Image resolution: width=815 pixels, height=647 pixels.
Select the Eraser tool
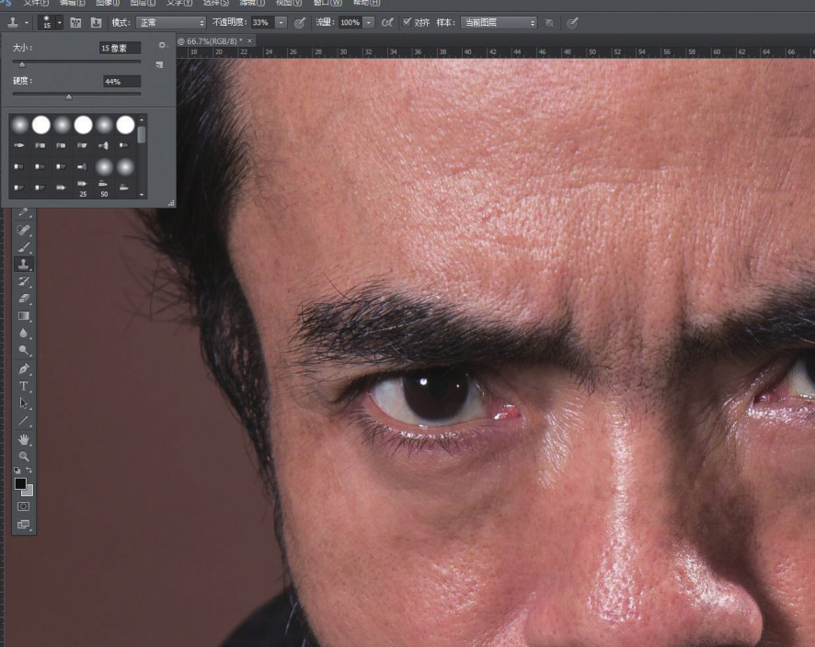24,299
